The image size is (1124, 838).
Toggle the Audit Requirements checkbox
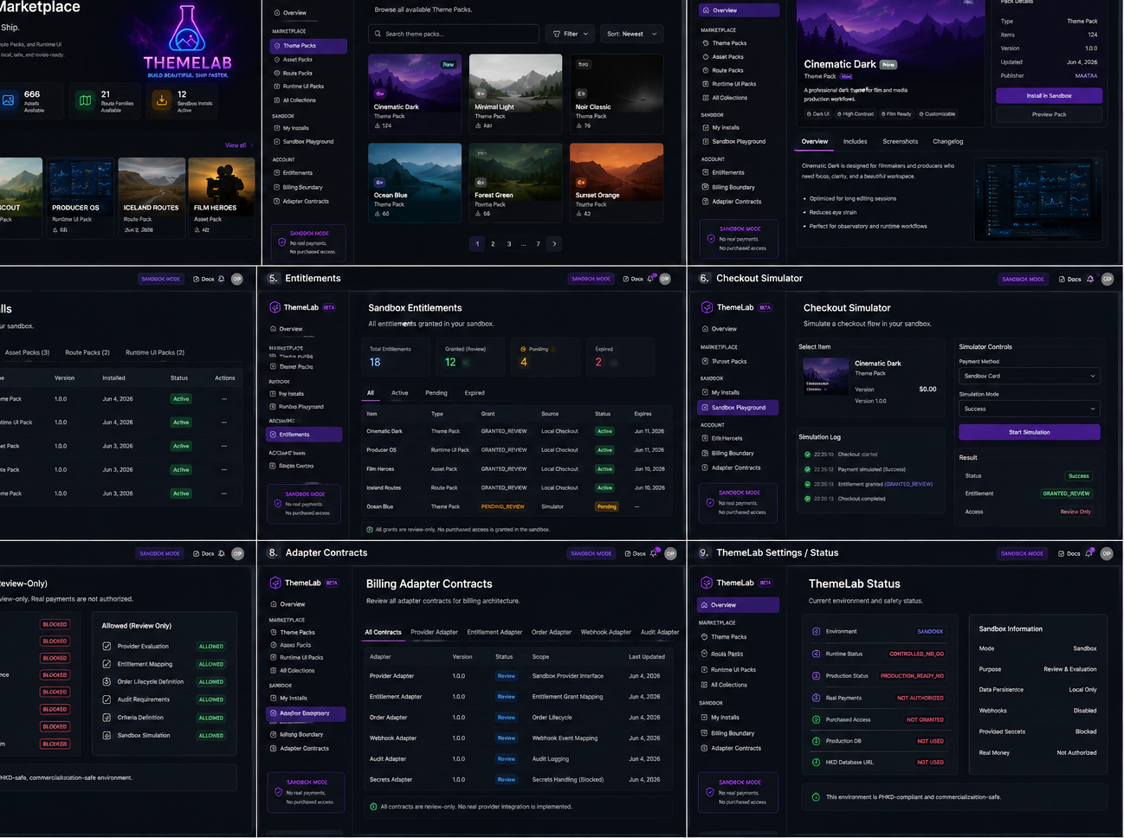point(107,699)
